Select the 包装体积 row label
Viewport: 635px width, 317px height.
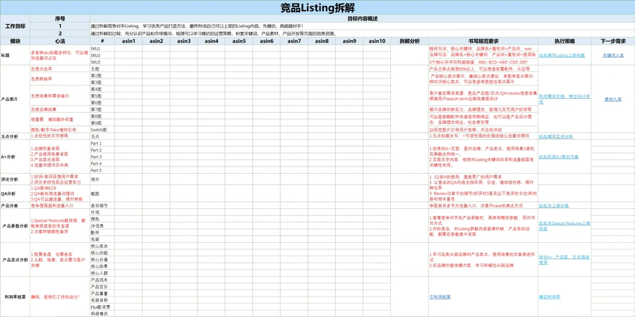[x=102, y=300]
